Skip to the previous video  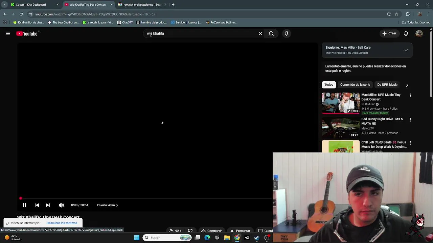click(x=37, y=205)
